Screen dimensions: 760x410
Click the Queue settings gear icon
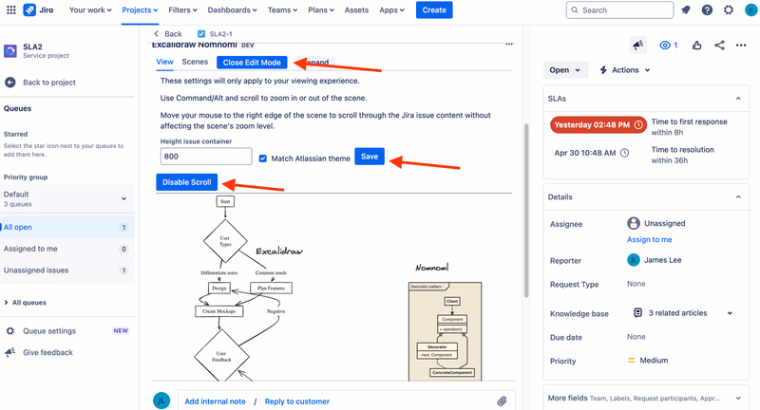click(x=10, y=331)
